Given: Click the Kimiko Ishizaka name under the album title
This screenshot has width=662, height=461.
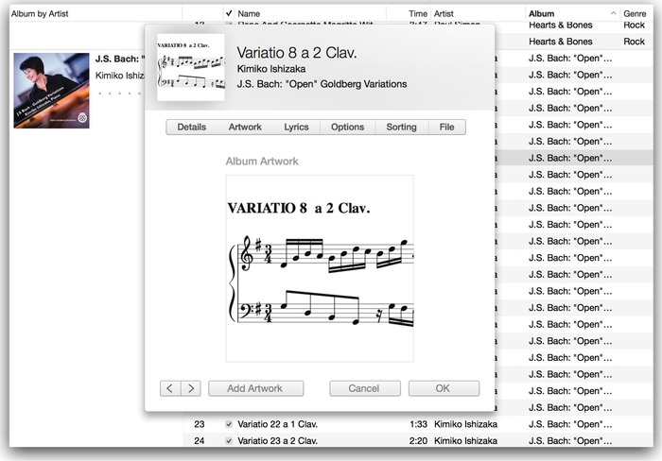Looking at the screenshot, I should [120, 76].
